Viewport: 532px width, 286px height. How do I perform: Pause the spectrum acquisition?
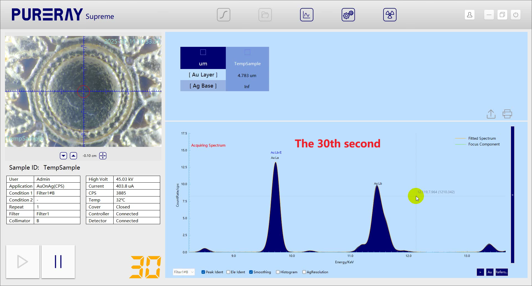tap(58, 262)
